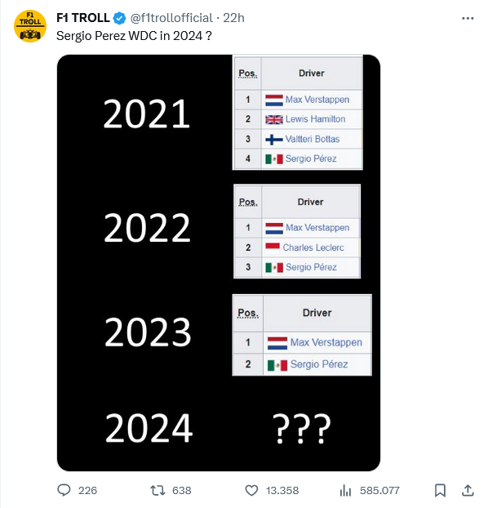View tweet analytics bar chart icon

click(x=345, y=490)
